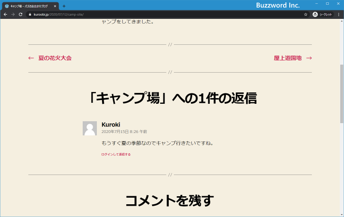
Task: Click the padlock site info icon
Action: click(x=30, y=15)
